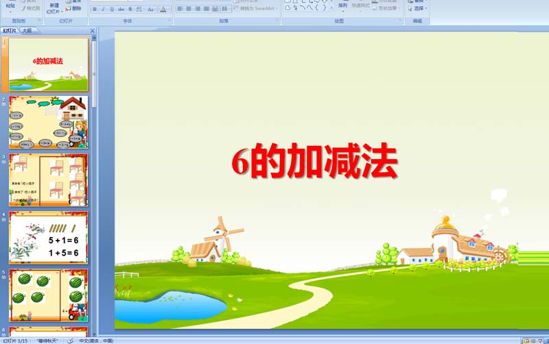Click the language 中文(简体，中国) in the status bar
Image resolution: width=549 pixels, height=344 pixels.
tap(96, 341)
